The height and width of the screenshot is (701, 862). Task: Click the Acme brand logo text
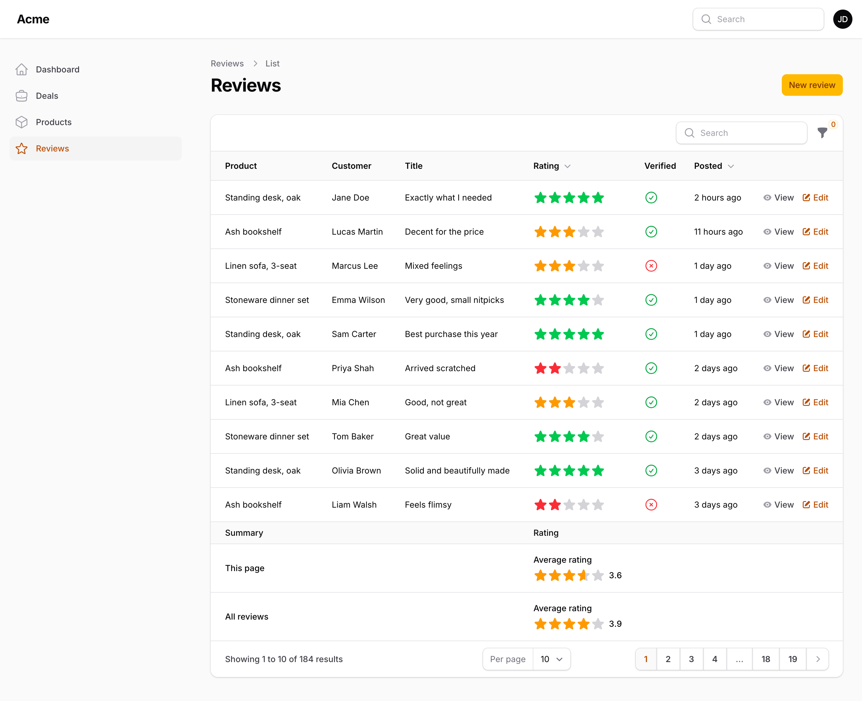coord(33,19)
